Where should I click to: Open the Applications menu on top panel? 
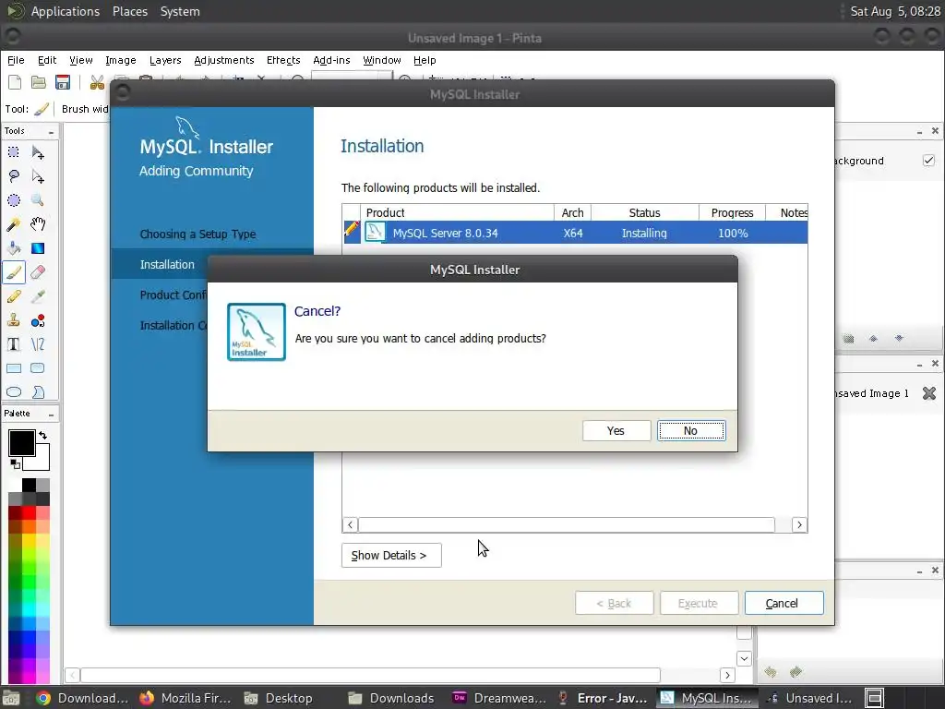point(66,11)
